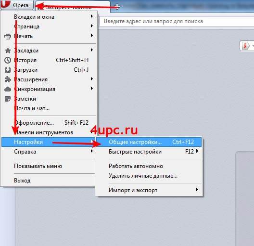Click the Yandex Я search engine icon
254x246 pixels.
[x=245, y=46]
